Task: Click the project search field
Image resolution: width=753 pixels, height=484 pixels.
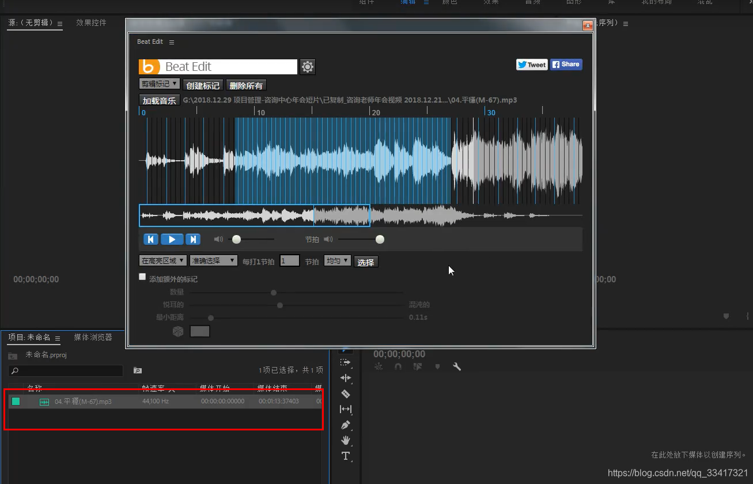Action: pos(66,370)
